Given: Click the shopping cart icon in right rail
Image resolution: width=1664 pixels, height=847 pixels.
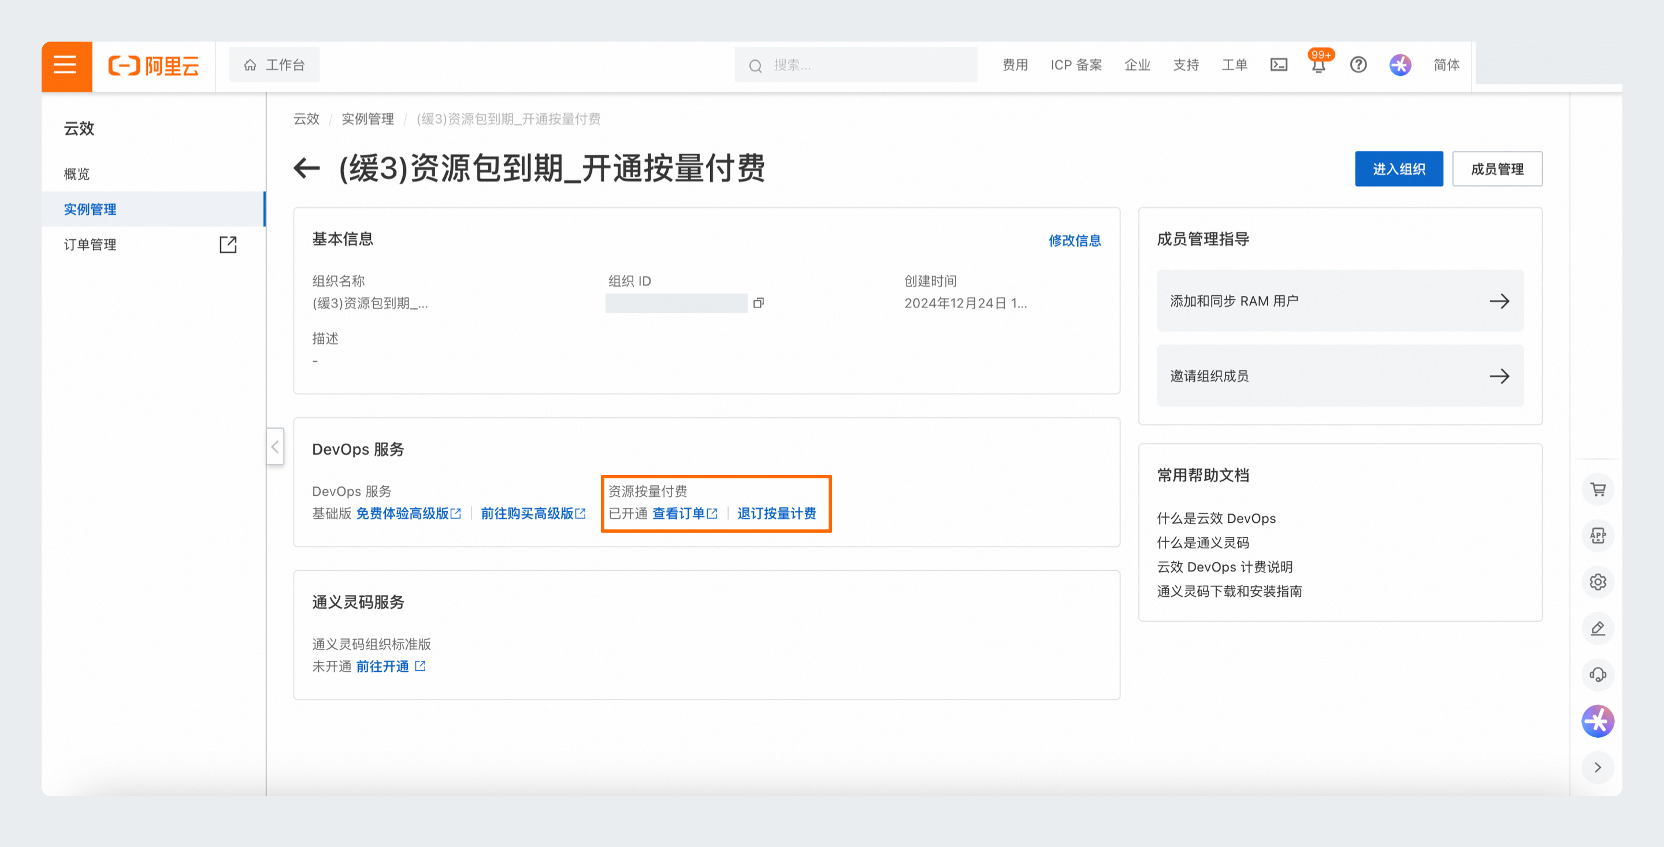Looking at the screenshot, I should point(1598,489).
